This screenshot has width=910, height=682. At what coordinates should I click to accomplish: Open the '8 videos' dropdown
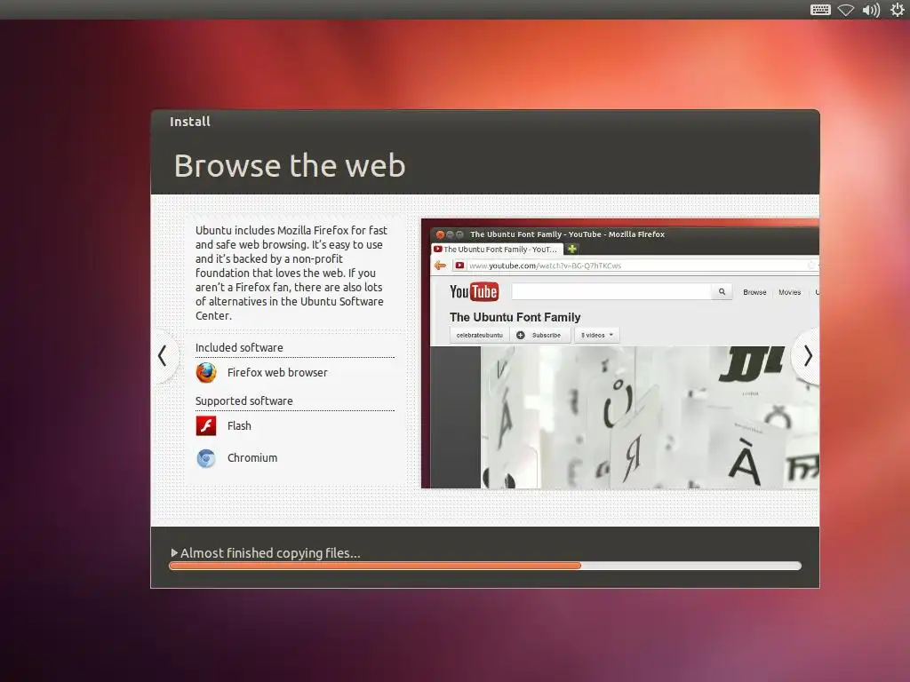pyautogui.click(x=596, y=335)
